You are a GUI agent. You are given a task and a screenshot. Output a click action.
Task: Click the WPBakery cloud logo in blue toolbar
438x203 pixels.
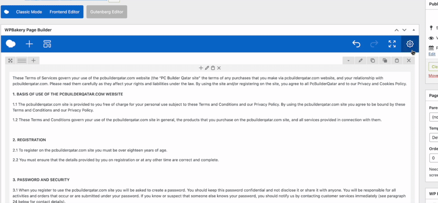tap(11, 44)
